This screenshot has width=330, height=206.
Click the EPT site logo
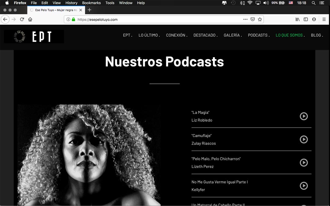coord(34,37)
